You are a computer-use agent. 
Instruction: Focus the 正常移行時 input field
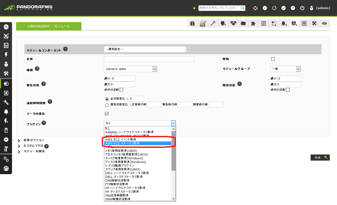pyautogui.click(x=154, y=105)
